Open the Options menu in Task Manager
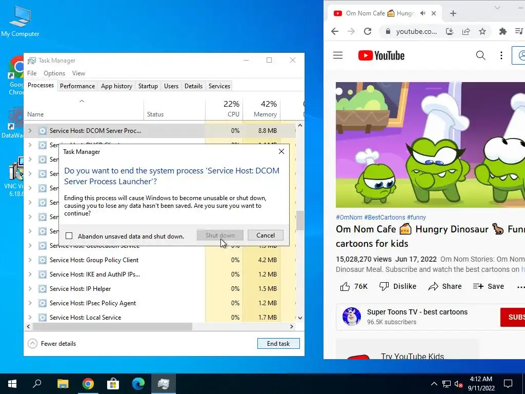525x394 pixels. point(54,73)
